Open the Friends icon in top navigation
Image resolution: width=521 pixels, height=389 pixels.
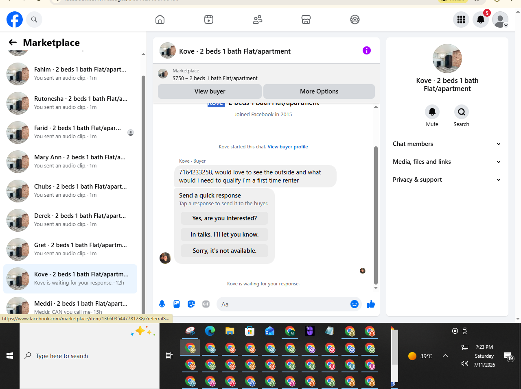pos(258,20)
